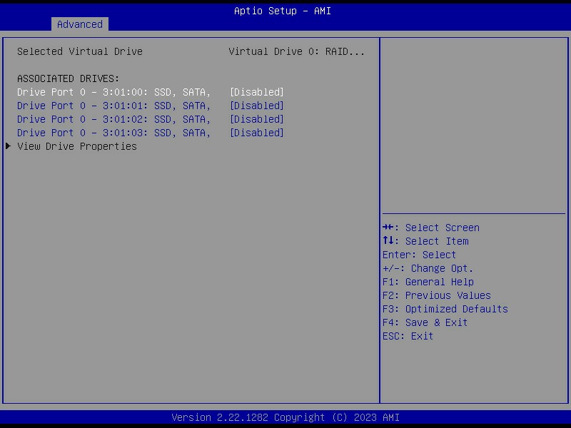Click the ASSOCIATED DRIVES: heading
This screenshot has height=428, width=571.
click(68, 78)
